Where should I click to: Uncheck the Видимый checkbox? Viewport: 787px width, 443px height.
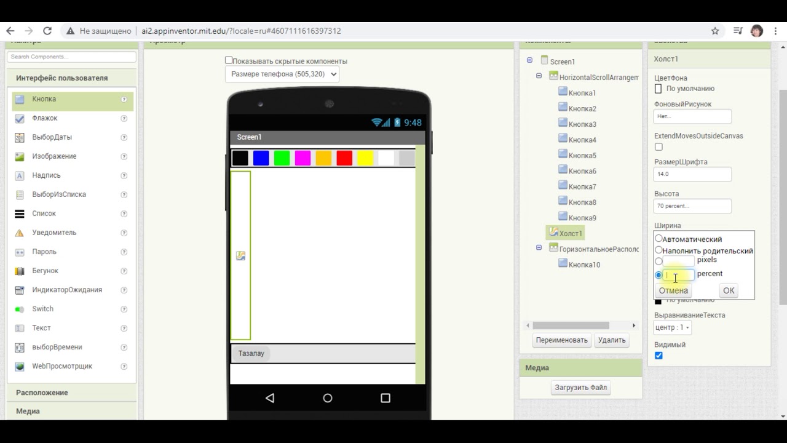pos(658,356)
